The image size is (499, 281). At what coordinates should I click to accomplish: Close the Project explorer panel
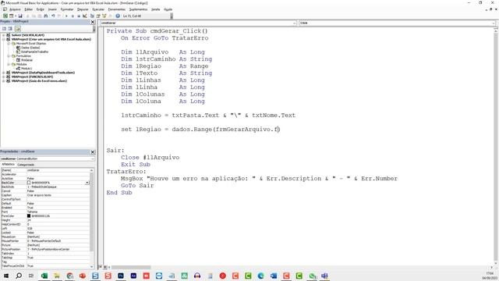pos(93,22)
